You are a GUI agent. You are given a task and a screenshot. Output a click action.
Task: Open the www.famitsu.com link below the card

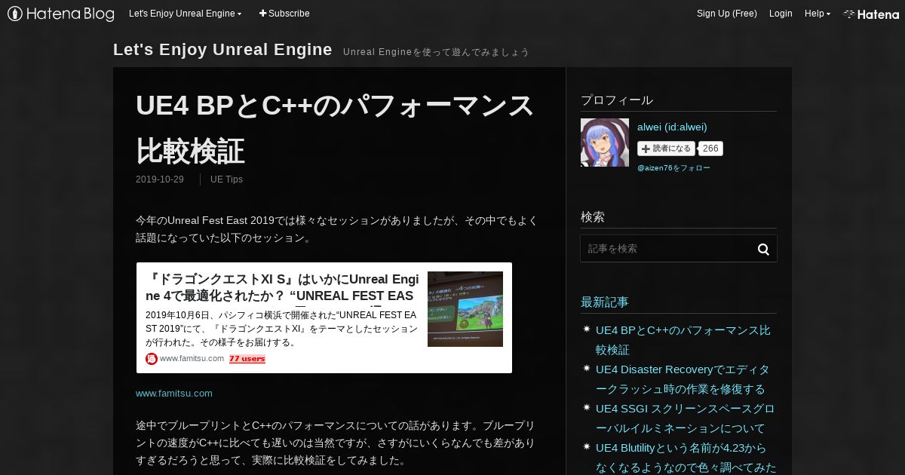174,394
